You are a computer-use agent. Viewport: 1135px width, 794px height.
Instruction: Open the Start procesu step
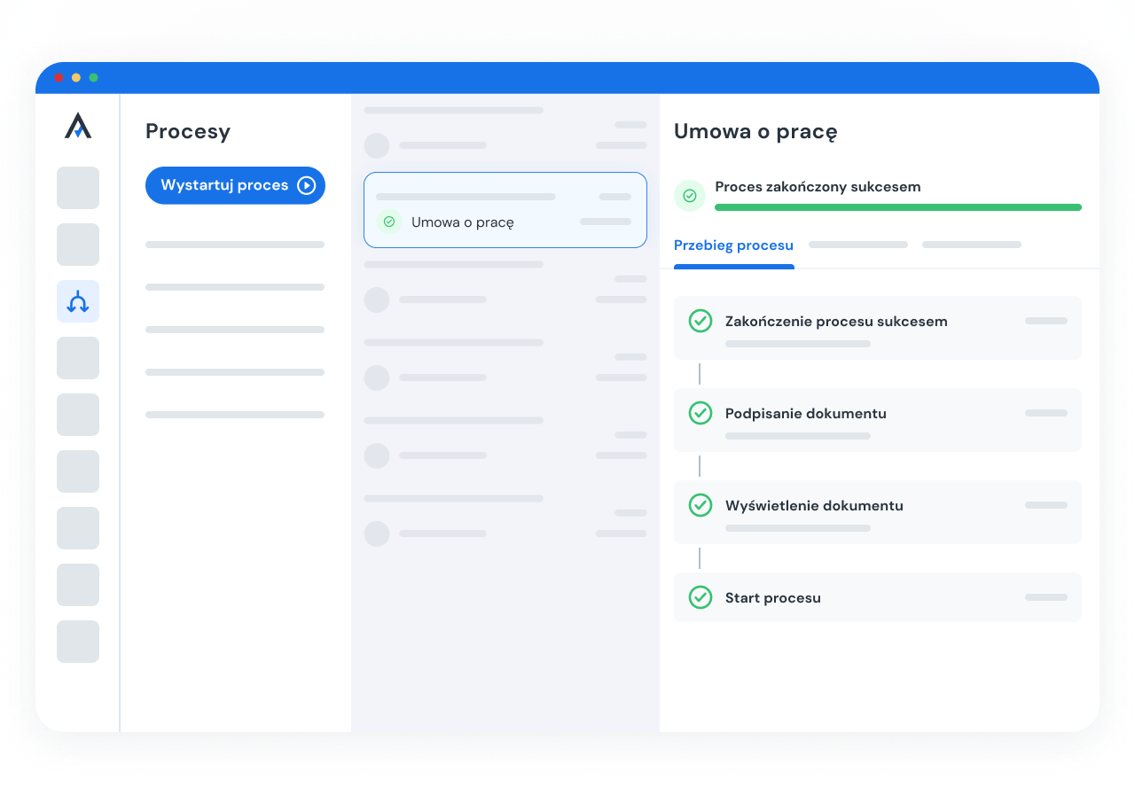878,597
